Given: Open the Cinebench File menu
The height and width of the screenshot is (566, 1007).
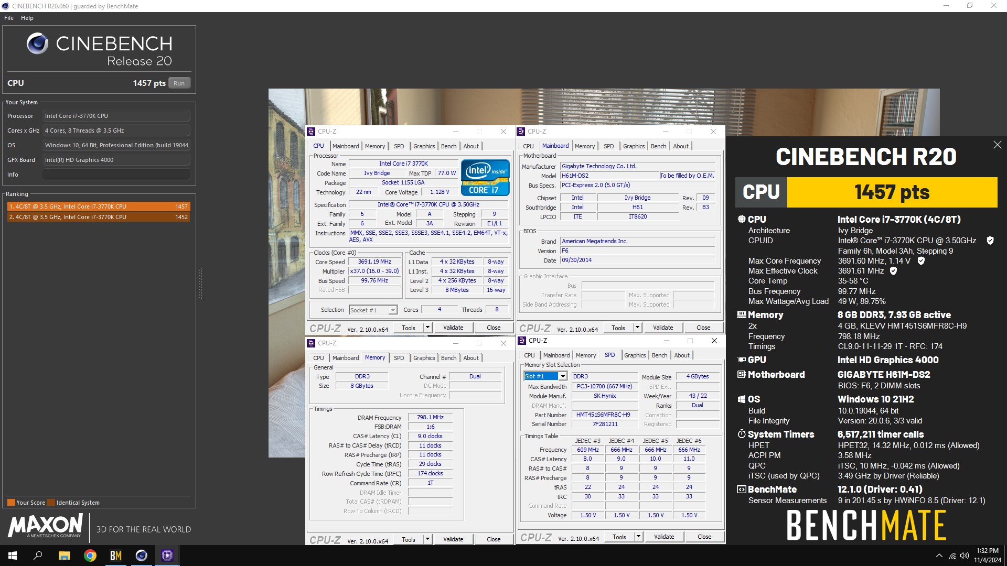Looking at the screenshot, I should [9, 18].
